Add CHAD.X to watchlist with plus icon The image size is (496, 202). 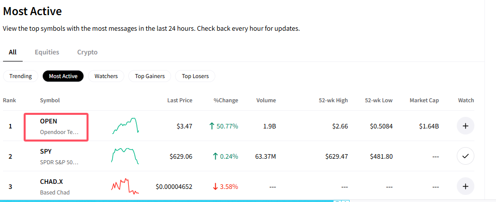click(x=465, y=186)
